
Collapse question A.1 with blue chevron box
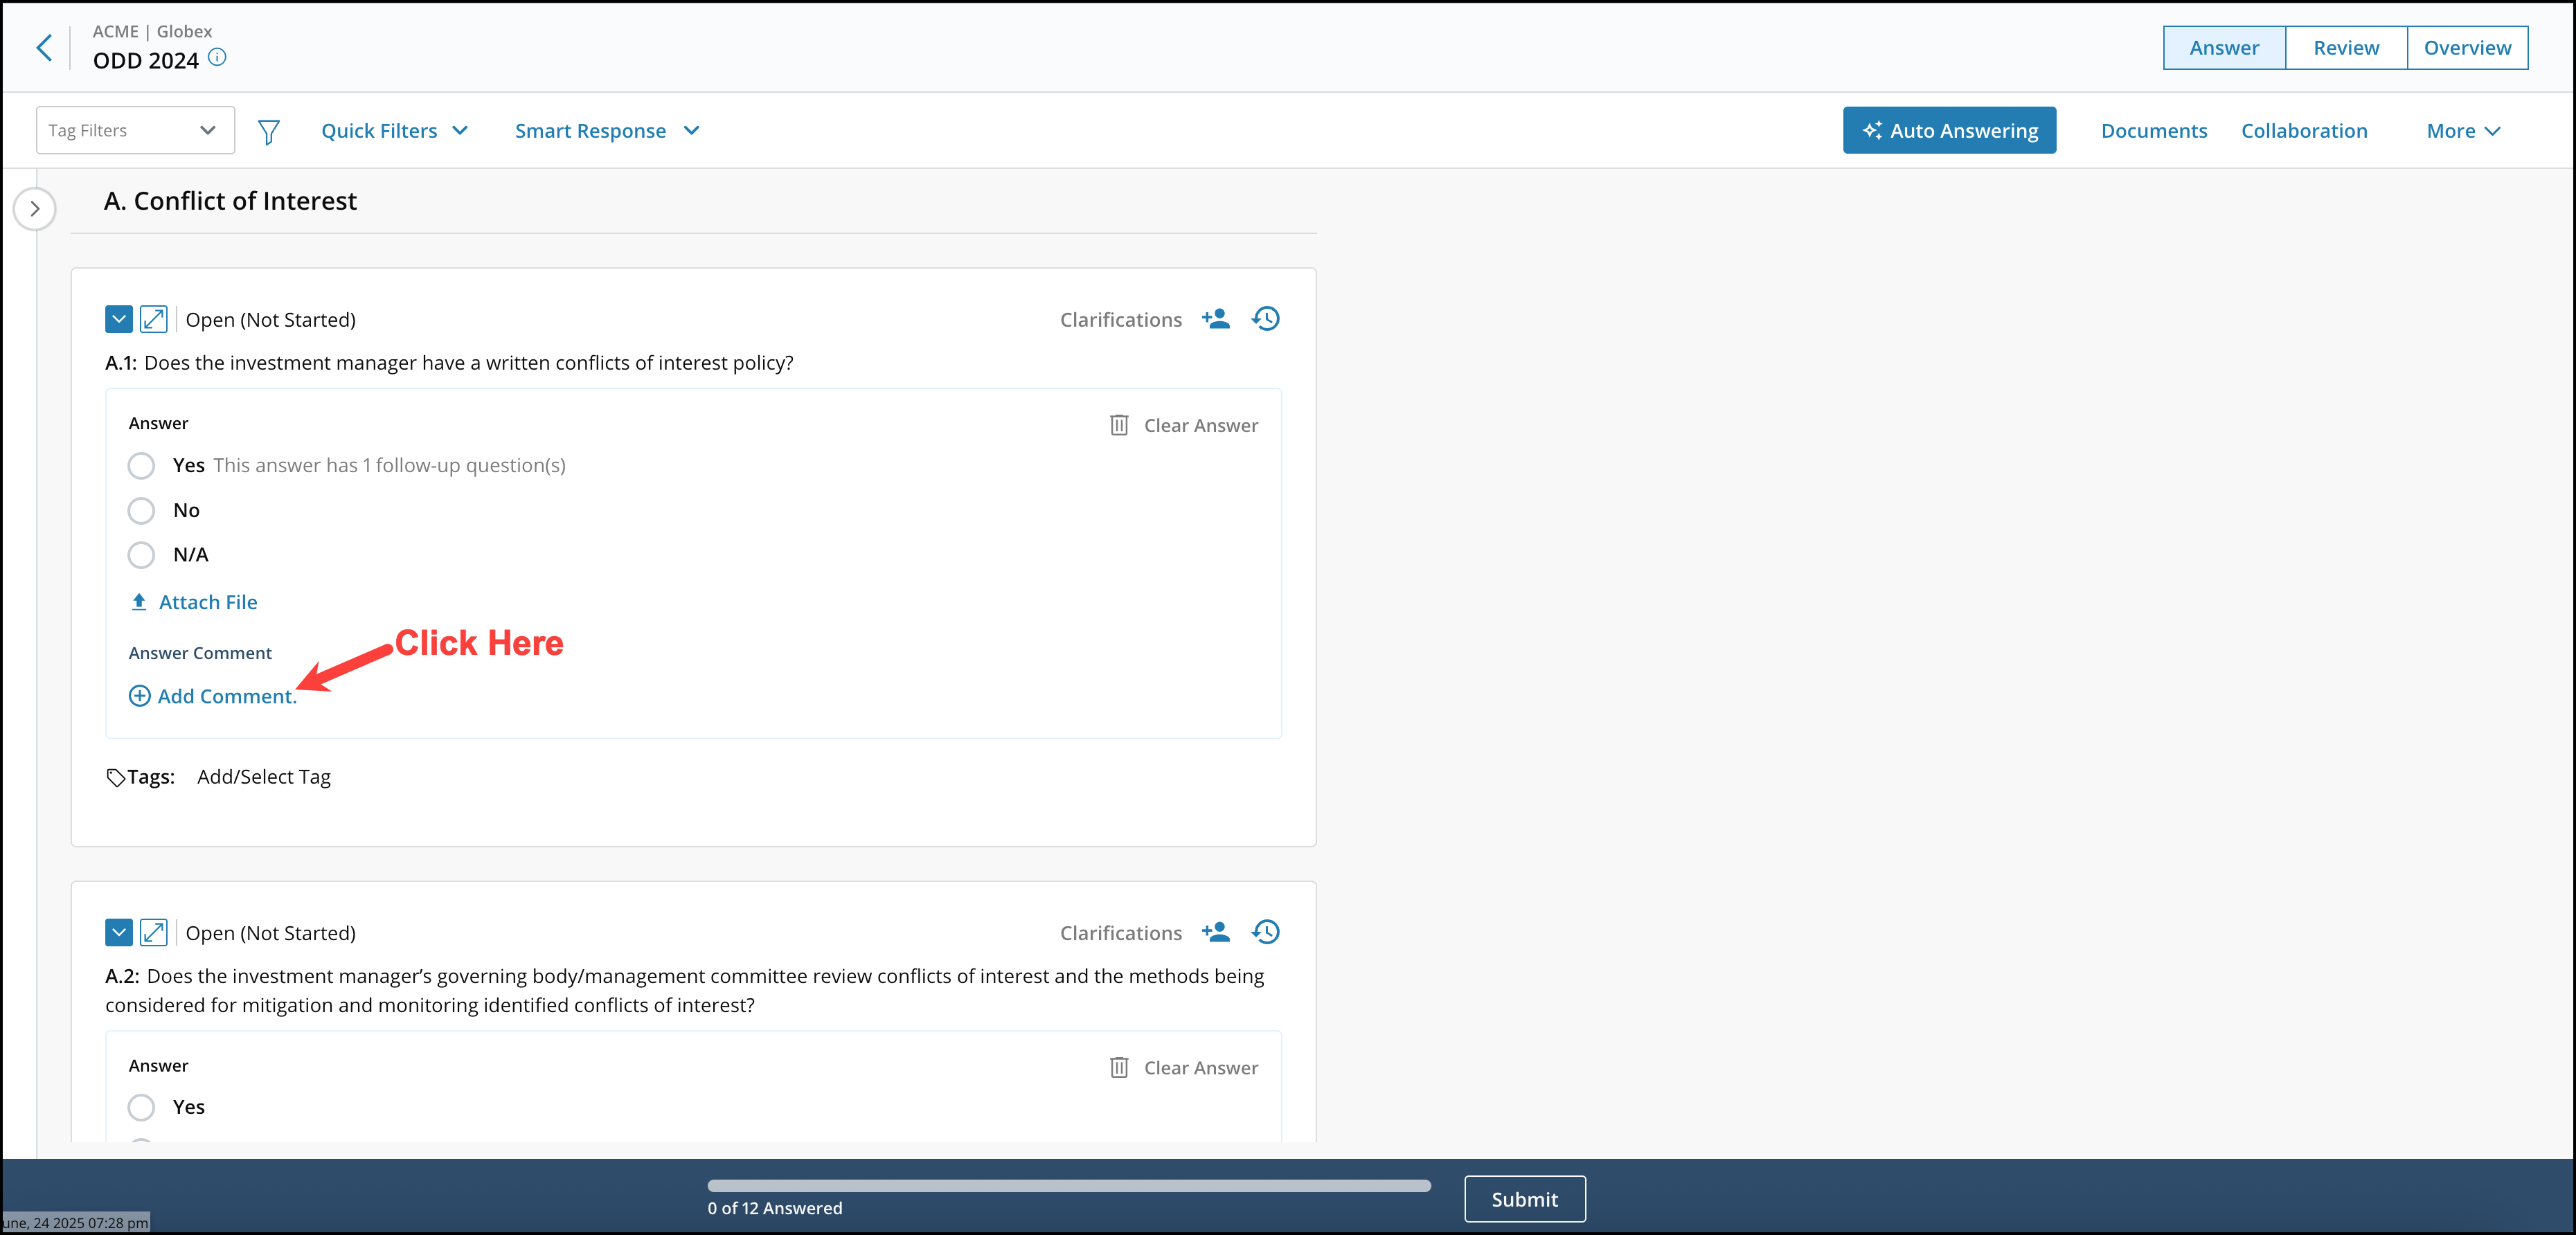pyautogui.click(x=119, y=320)
